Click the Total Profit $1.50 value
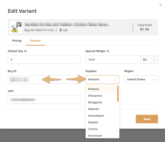 coord(145,29)
